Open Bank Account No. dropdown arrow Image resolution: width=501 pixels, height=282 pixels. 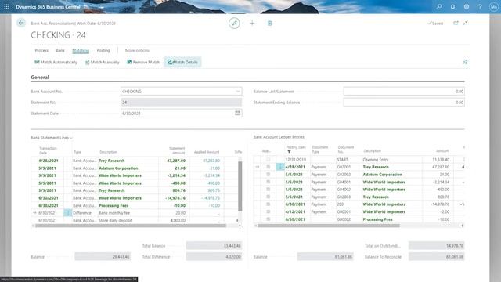pos(238,92)
